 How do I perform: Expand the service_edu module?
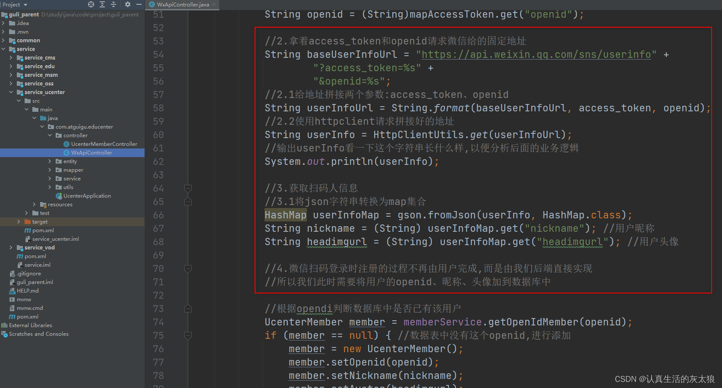click(11, 66)
